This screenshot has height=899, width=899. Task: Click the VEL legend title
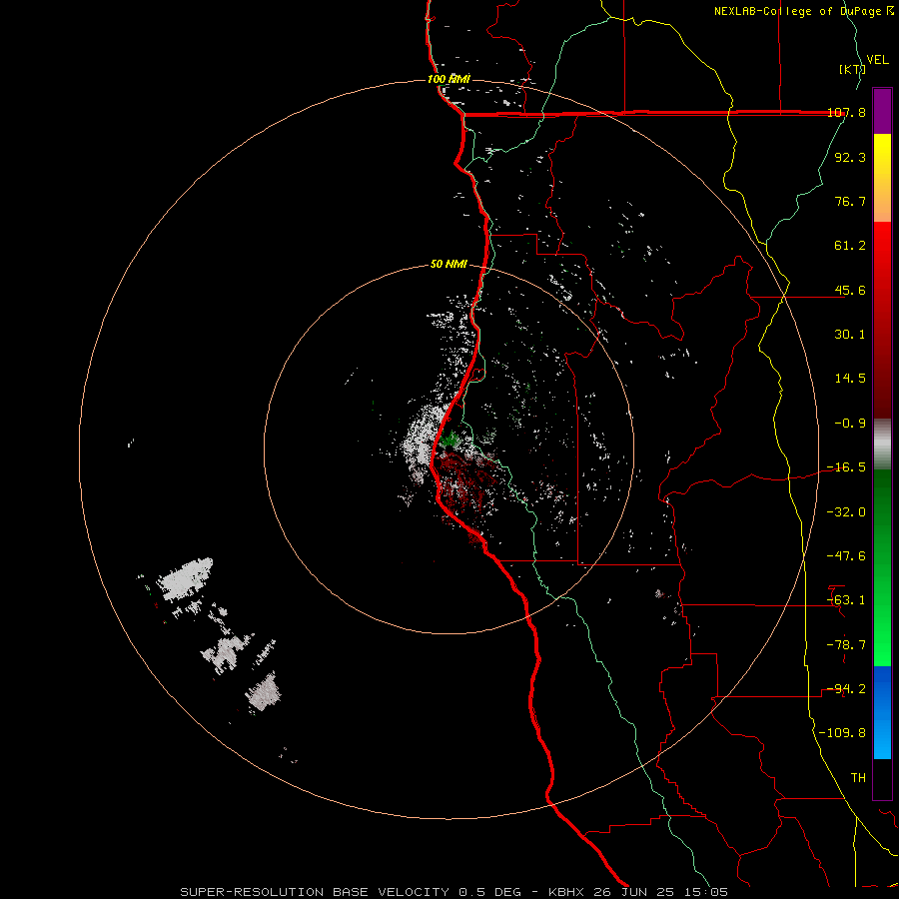[x=877, y=60]
